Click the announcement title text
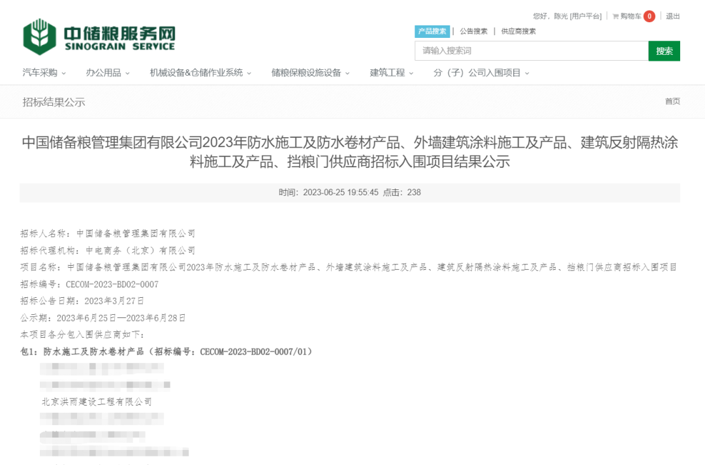 tap(350, 152)
